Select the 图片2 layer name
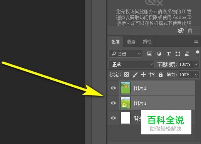Screen dimensions: 201x144 [140, 88]
